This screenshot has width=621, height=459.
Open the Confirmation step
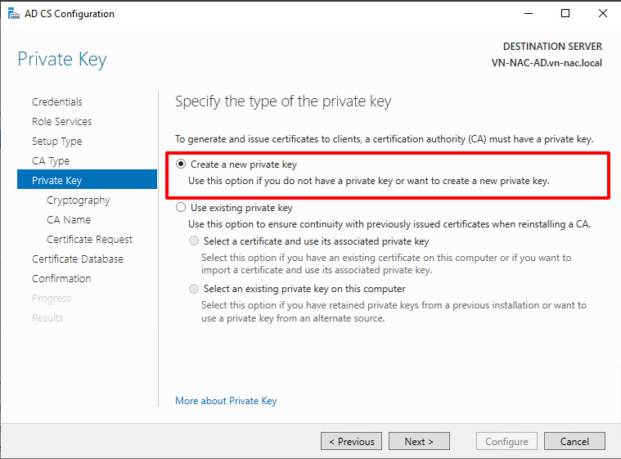coord(61,278)
